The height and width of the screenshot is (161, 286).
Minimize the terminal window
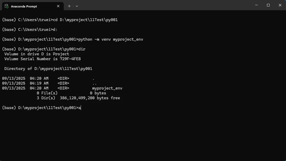pyautogui.click(x=256, y=5)
